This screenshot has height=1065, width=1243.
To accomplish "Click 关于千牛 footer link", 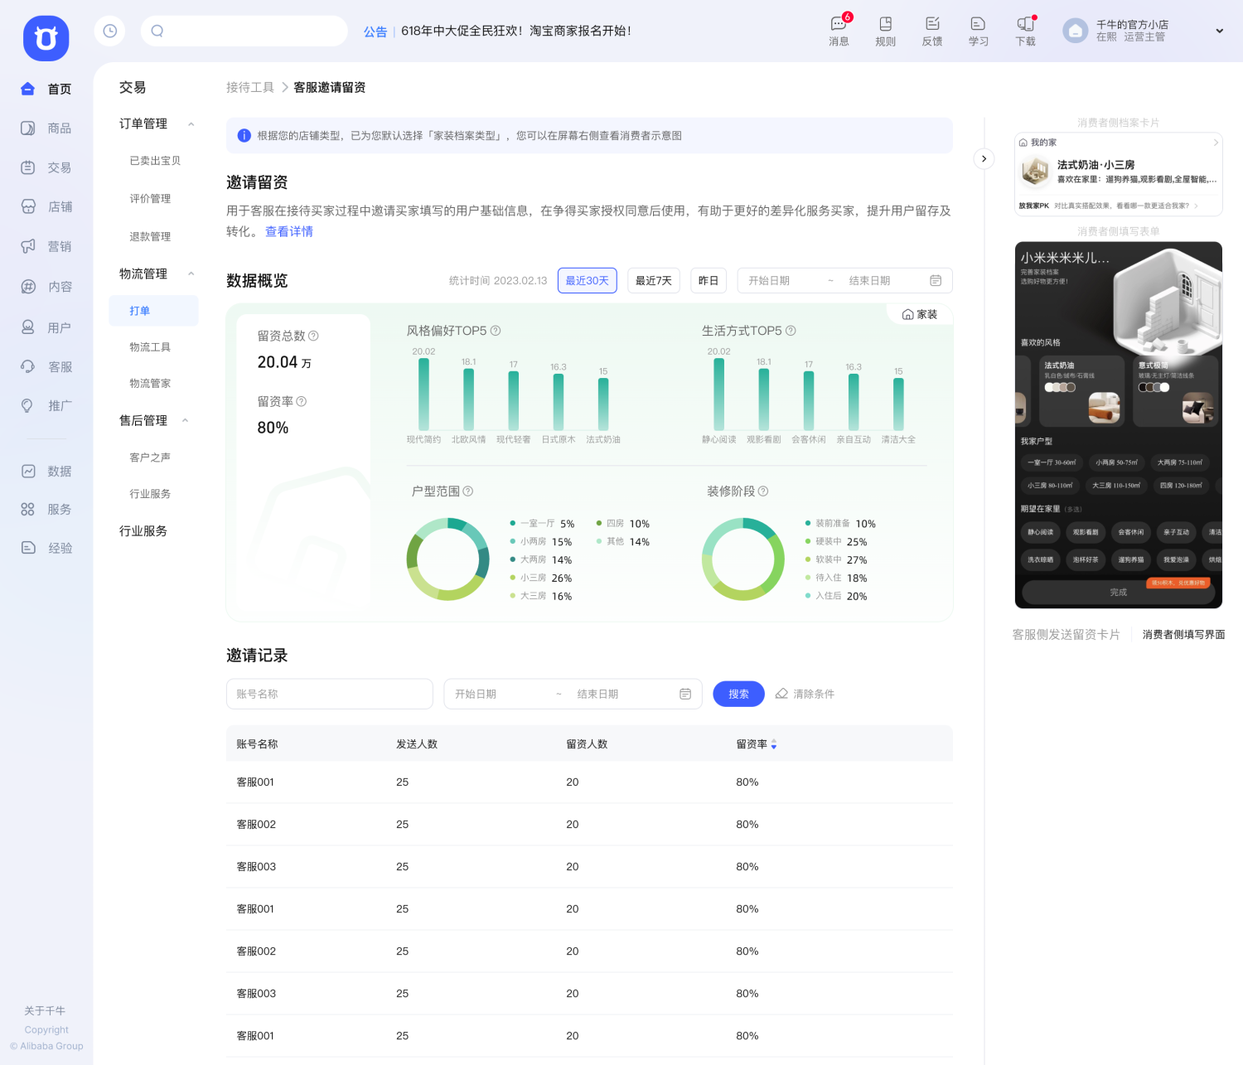I will click(45, 1011).
